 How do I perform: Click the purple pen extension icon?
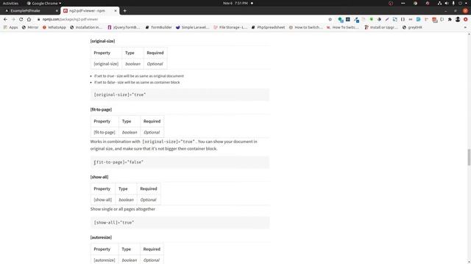[387, 19]
